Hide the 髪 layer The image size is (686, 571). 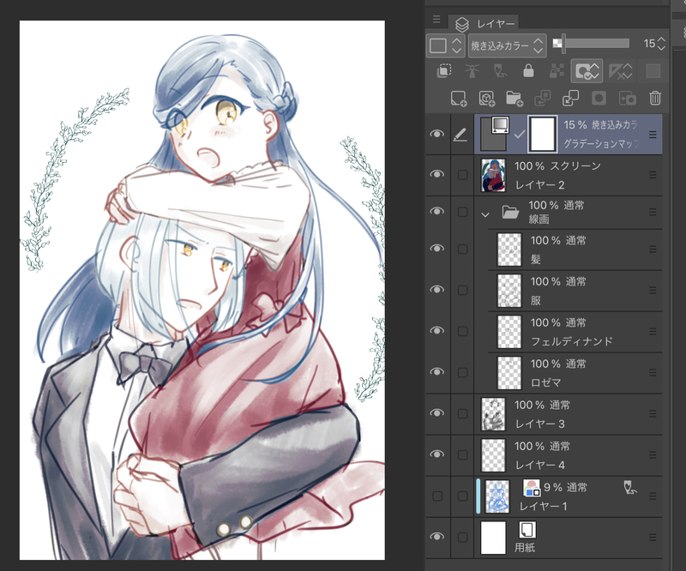tap(437, 249)
